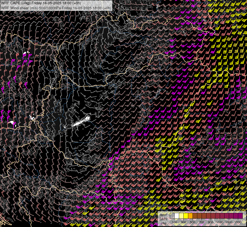Click the white swatch in CAPE legend
Screen dimensions: 247x227
[177, 216]
